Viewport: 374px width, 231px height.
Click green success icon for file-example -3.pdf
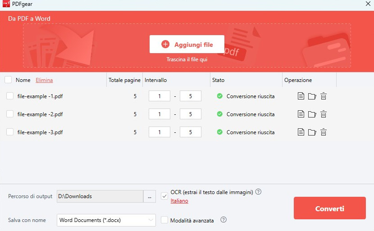pyautogui.click(x=220, y=132)
